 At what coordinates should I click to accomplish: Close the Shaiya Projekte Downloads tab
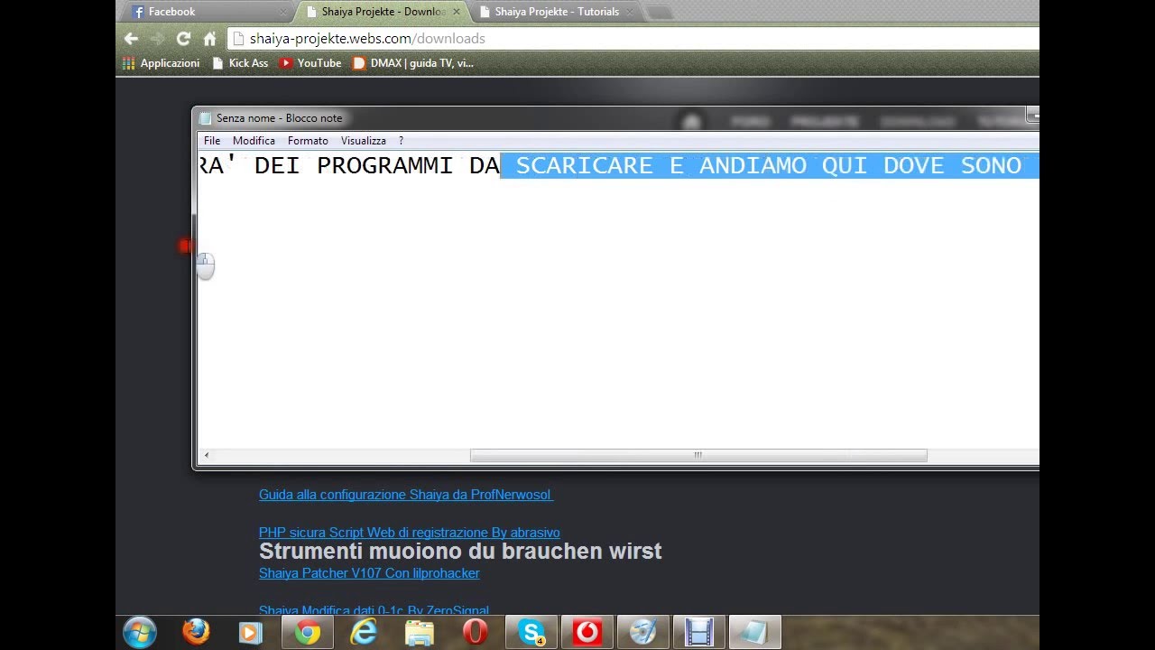(456, 12)
